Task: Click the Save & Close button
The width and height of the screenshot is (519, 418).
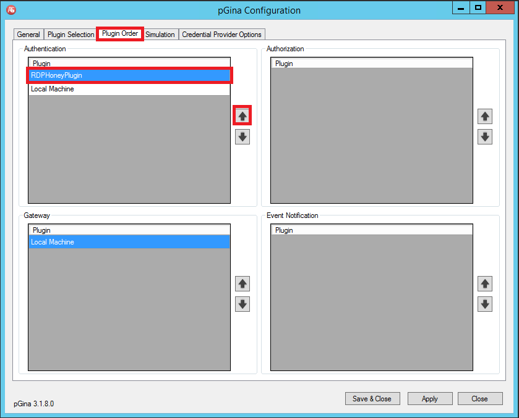Action: click(x=372, y=399)
